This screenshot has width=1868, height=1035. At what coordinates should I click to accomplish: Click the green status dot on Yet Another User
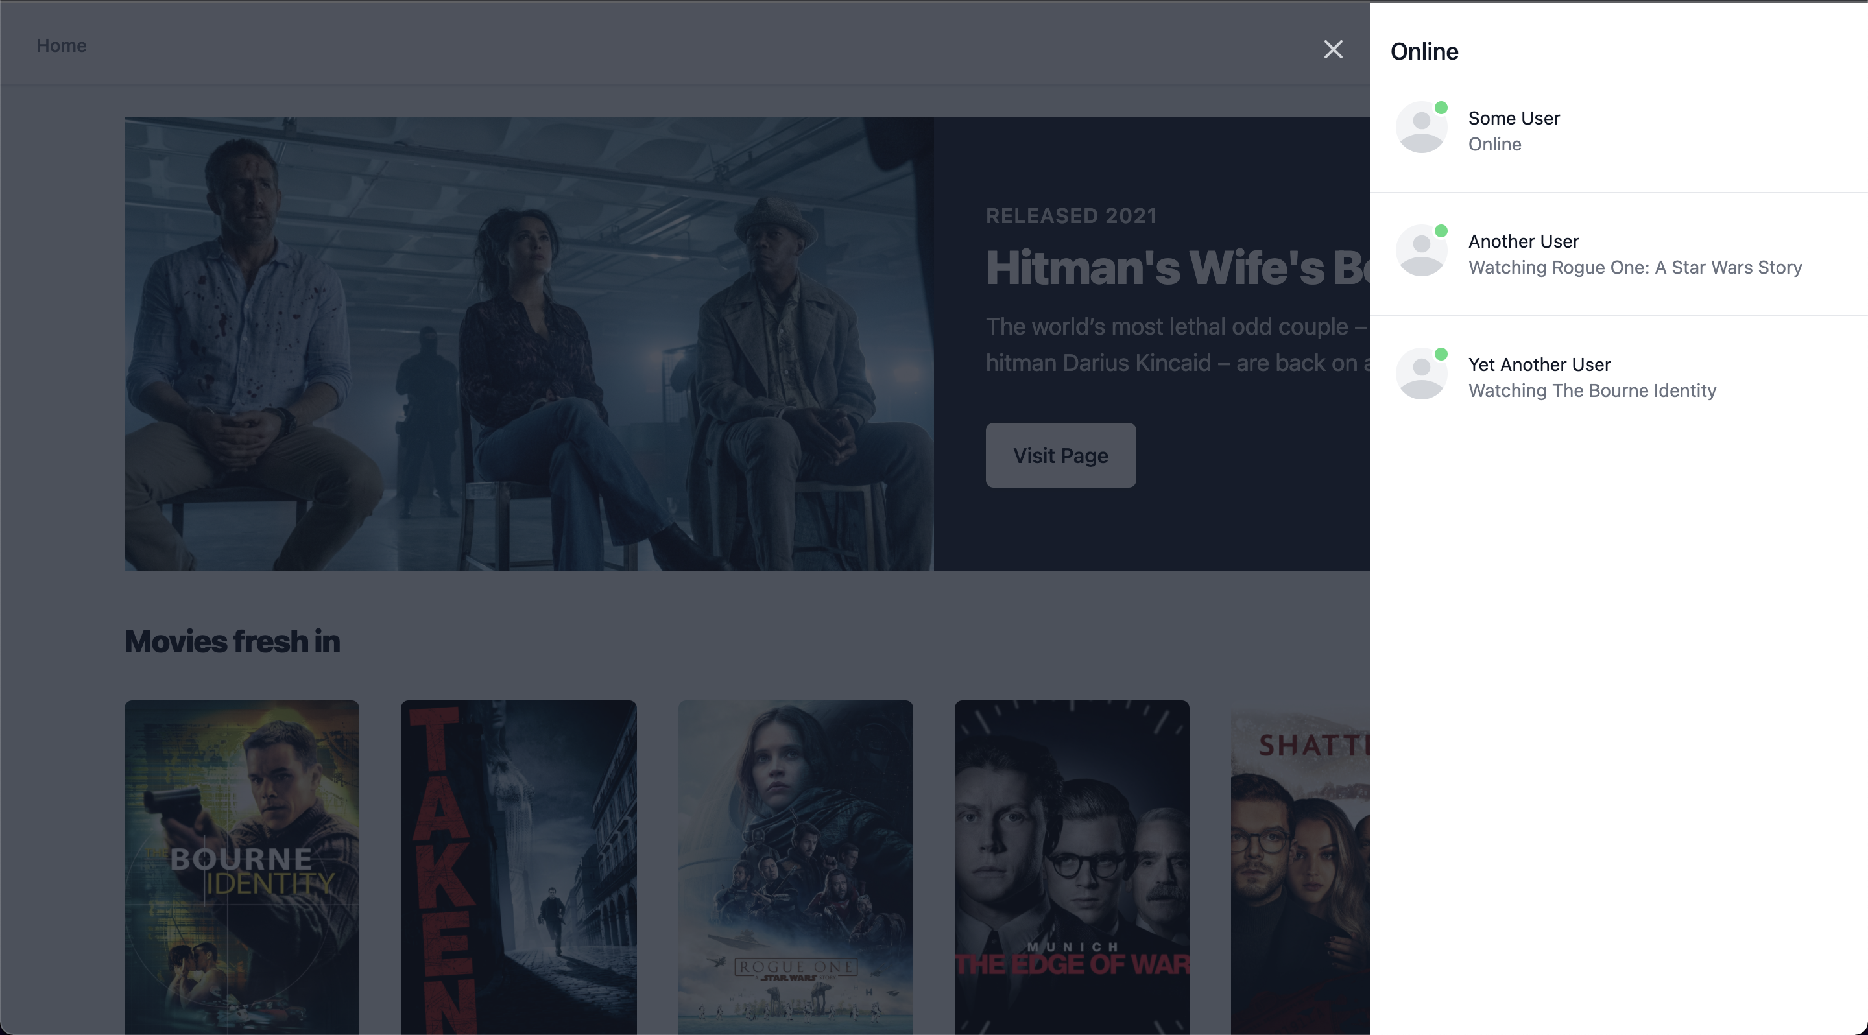tap(1441, 355)
